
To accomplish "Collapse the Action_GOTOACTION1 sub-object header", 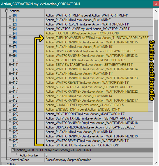I will [13, 150].
